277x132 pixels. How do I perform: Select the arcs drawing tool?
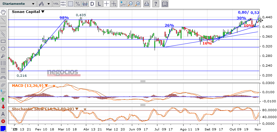click(3, 78)
